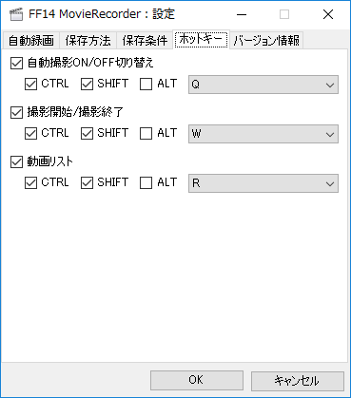Open the バージョン情報 tab
This screenshot has width=351, height=398.
click(x=266, y=41)
